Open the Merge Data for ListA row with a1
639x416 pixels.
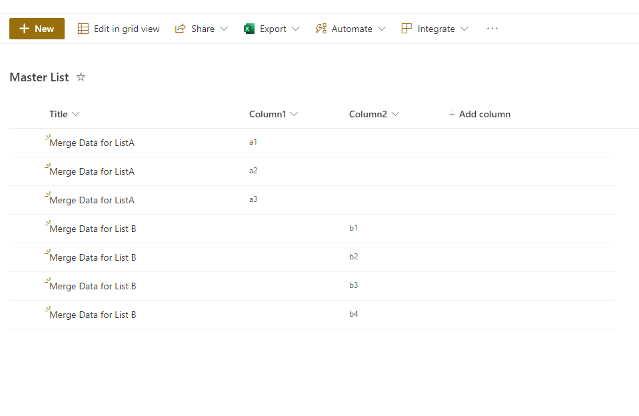tap(92, 143)
